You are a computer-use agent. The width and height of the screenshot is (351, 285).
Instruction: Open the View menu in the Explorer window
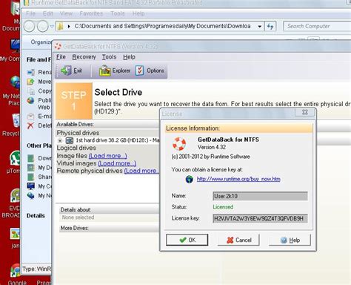click(66, 13)
